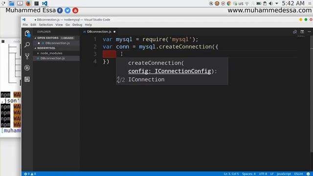Click the Wi-Fi network tray icon

pyautogui.click(x=247, y=3)
